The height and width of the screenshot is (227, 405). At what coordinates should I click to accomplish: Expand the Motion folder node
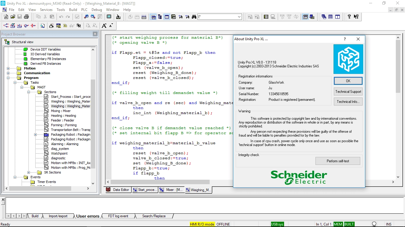point(8,68)
